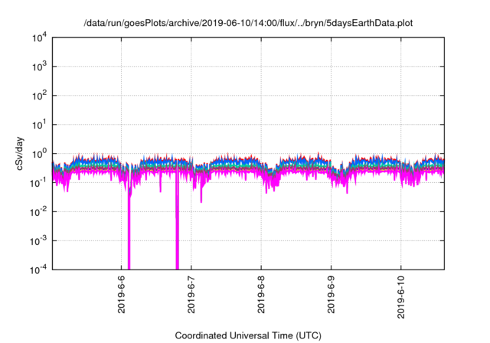Click the 2019-6-6 date tick label
Image resolution: width=490 pixels, height=343 pixels.
[121, 295]
